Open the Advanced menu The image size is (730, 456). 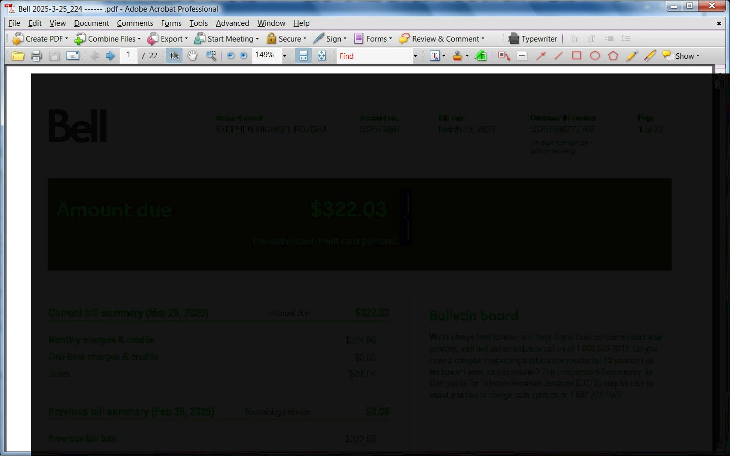tap(233, 23)
